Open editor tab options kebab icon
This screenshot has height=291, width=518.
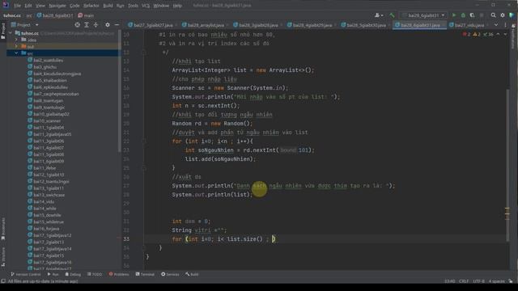(505, 25)
